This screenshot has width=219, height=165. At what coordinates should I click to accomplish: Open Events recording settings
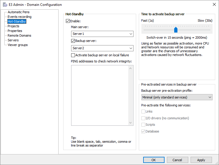click(x=19, y=17)
